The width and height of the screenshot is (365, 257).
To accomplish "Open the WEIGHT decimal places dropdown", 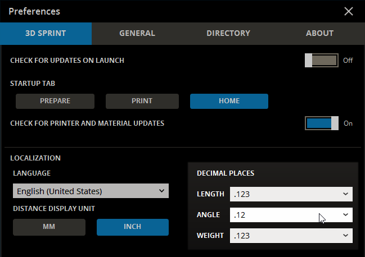I will 291,236.
